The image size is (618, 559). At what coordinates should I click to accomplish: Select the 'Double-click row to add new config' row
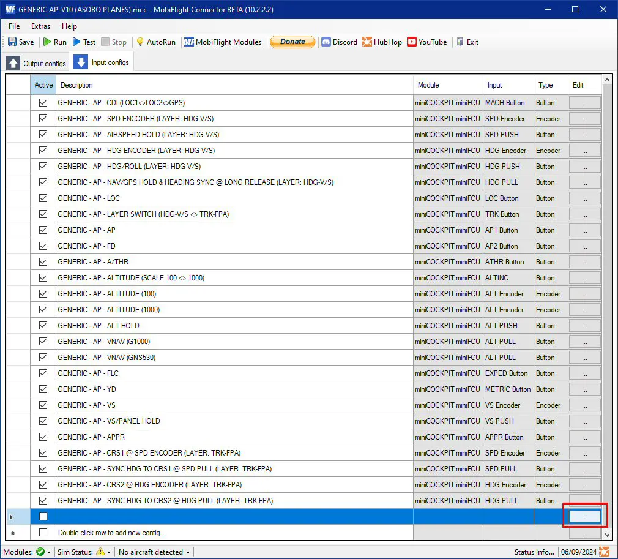point(234,533)
